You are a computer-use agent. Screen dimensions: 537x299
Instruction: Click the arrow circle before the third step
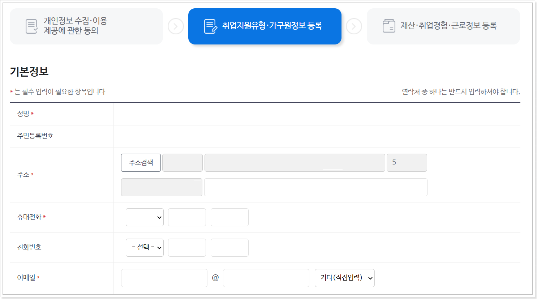(354, 26)
